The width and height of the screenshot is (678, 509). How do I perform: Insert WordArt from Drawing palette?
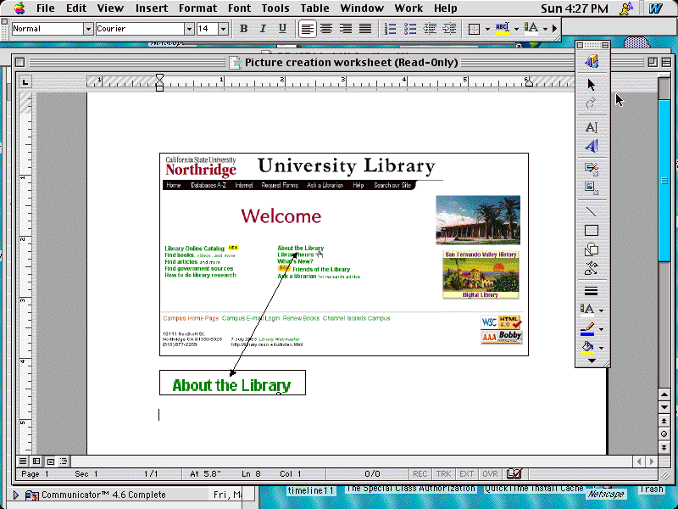tap(591, 146)
